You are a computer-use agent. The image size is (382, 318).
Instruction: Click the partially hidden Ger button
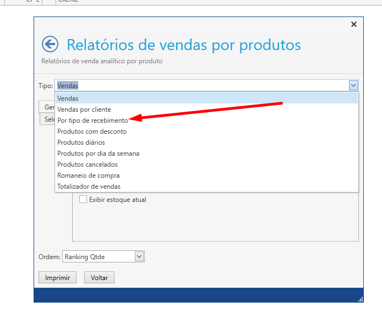(x=47, y=107)
